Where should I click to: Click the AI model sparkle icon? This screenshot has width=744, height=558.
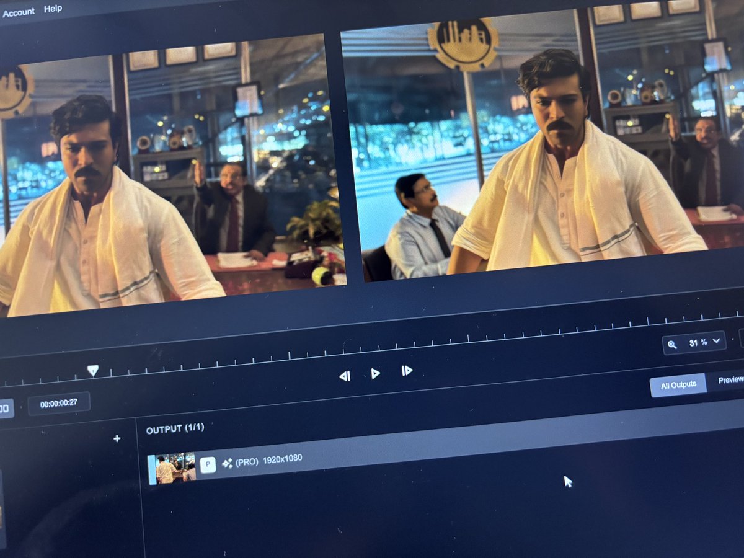click(227, 463)
